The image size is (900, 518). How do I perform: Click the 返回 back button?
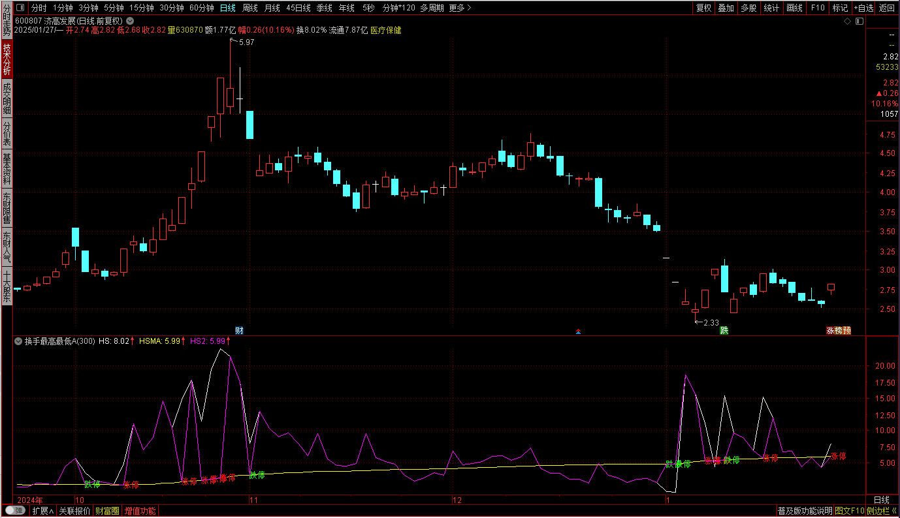pyautogui.click(x=887, y=8)
